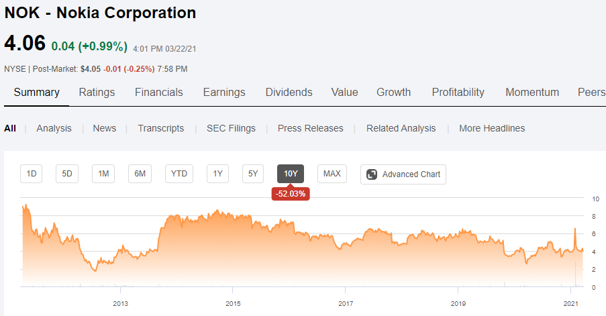Open the Financials tab
Viewport: 606px width, 316px height.
[158, 93]
